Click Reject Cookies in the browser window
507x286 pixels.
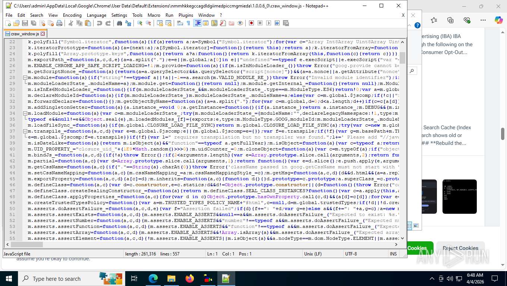460,248
